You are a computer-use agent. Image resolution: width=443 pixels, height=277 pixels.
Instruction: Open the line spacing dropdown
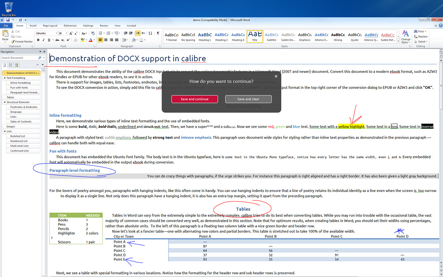tap(125, 40)
